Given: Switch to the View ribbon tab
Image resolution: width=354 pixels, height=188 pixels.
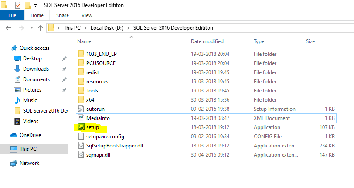Looking at the screenshot, I should pyautogui.click(x=87, y=15).
